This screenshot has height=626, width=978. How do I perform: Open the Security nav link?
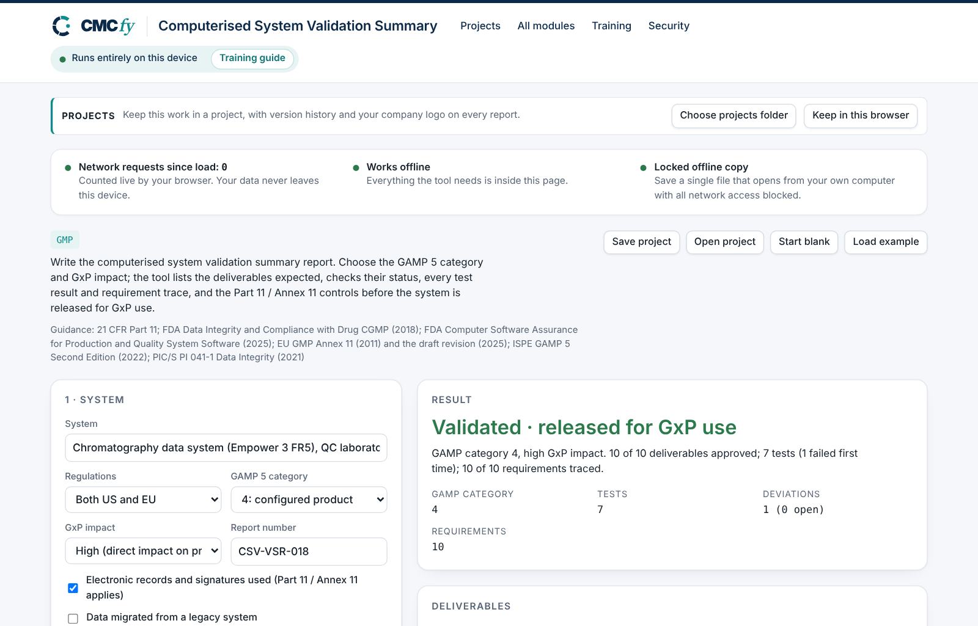669,26
